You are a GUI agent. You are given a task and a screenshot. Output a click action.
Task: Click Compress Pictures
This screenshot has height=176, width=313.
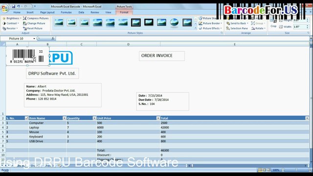36,18
